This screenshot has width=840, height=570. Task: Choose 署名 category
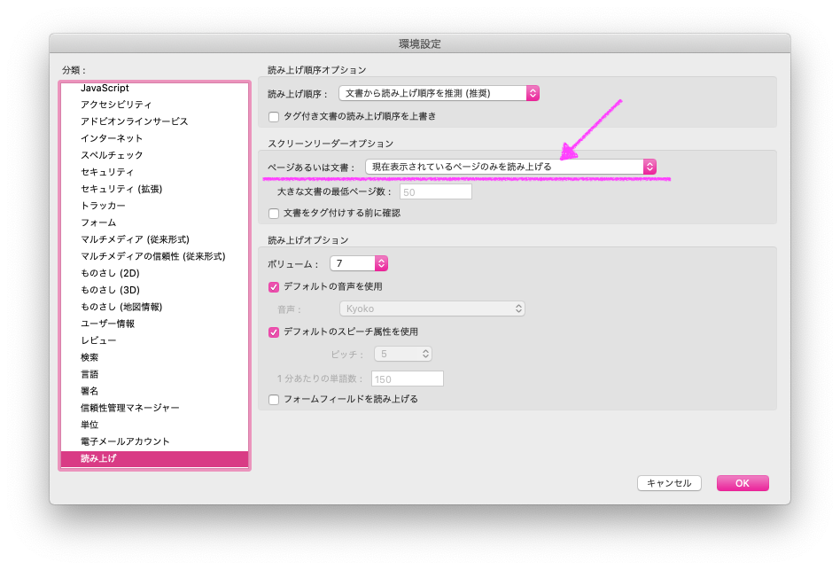154,392
